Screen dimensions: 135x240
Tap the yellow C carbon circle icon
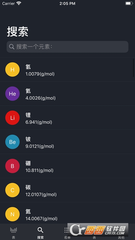coord(12,190)
